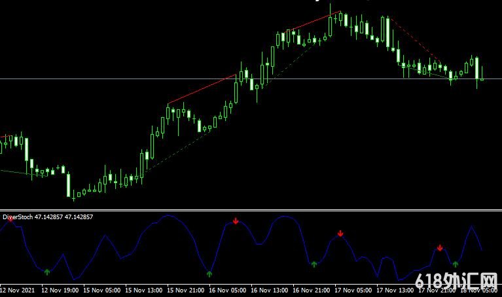The height and width of the screenshot is (297, 502).
Task: Select the topmost solid red line at chart peak
Action: [x=314, y=20]
